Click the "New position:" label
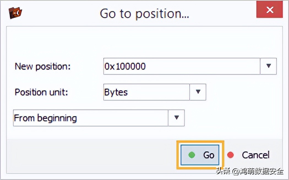 click(x=43, y=66)
